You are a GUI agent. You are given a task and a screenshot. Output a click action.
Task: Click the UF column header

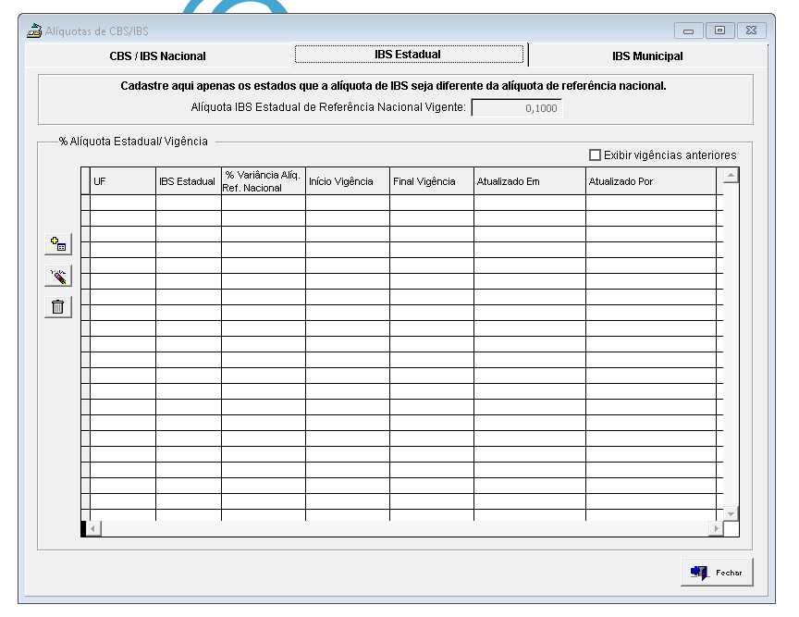coord(122,181)
